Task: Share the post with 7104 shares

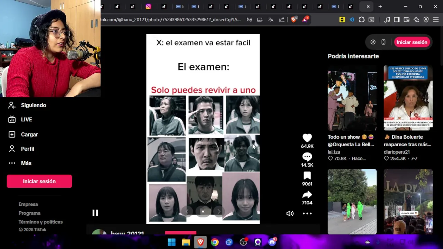Action: coord(307,195)
